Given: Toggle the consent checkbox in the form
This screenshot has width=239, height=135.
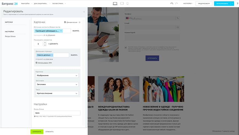Looking at the screenshot, I should tap(126, 47).
